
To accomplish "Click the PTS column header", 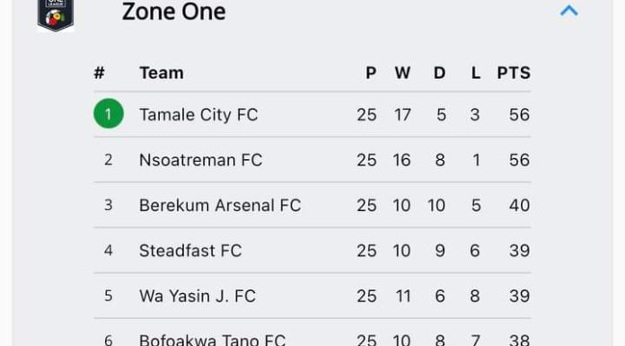I will coord(514,73).
